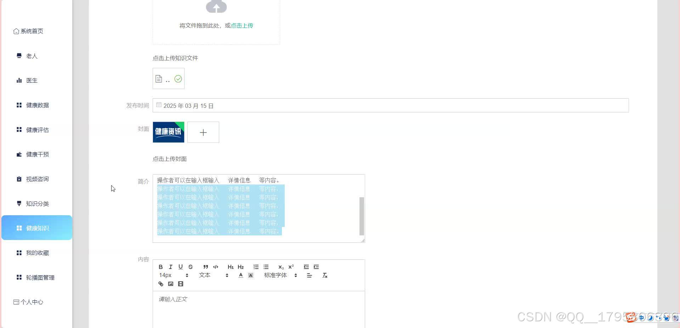Image resolution: width=680 pixels, height=328 pixels.
Task: Insert hyperlink in editor
Action: [161, 284]
